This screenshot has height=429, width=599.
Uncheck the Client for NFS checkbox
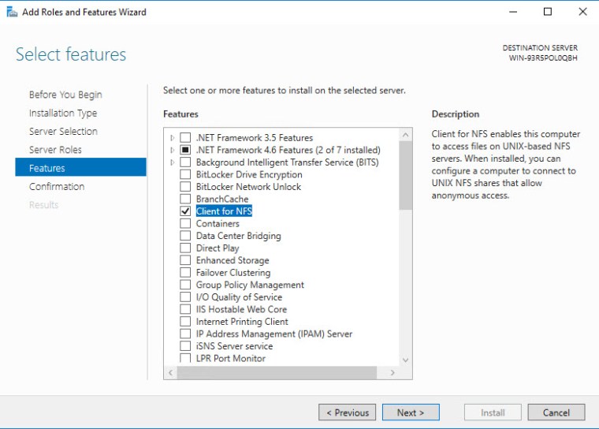pos(185,211)
